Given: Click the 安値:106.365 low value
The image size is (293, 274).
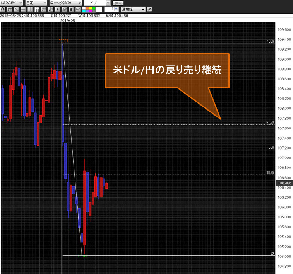Looking at the screenshot, I should click(x=89, y=16).
